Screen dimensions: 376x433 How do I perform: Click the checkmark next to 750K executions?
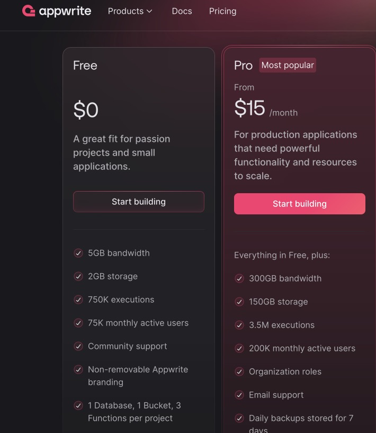tap(78, 300)
